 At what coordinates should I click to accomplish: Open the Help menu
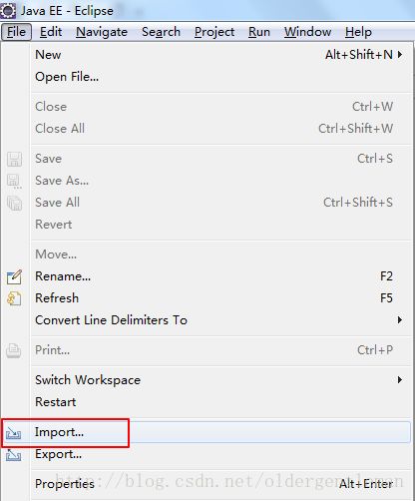click(x=358, y=32)
